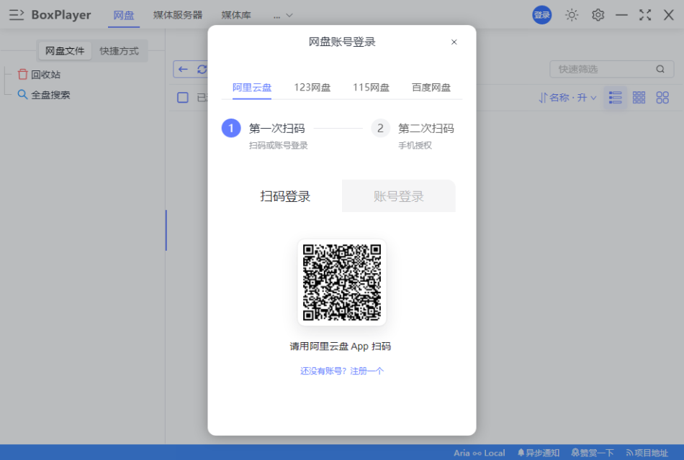Click 赞赏一下 in the status bar
Image resolution: width=684 pixels, height=460 pixels.
coord(592,453)
